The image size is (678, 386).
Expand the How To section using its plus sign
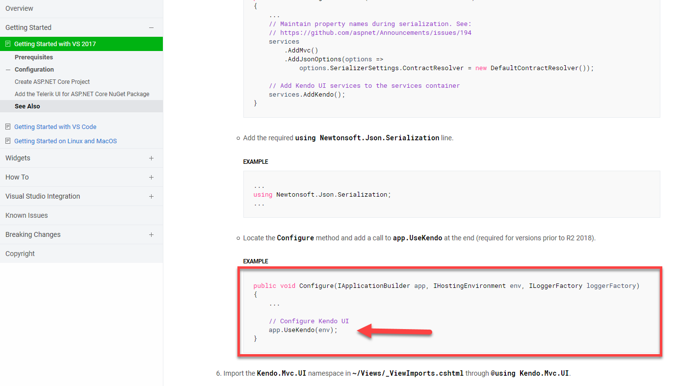pos(151,177)
